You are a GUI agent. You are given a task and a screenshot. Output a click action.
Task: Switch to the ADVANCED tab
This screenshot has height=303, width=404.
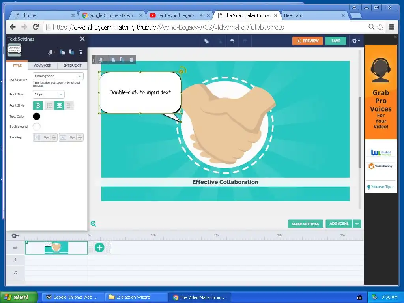(x=43, y=65)
